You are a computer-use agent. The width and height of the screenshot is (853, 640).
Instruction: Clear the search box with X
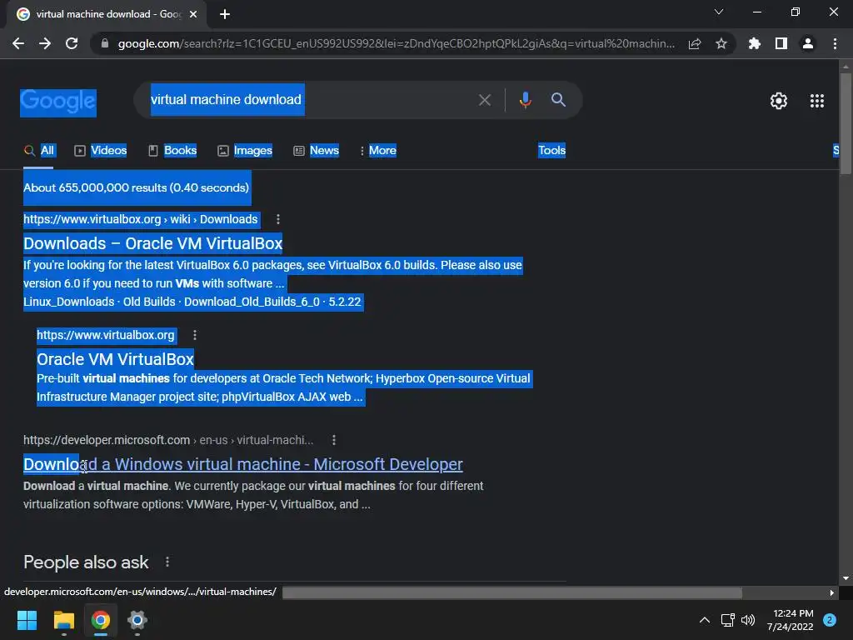click(485, 100)
